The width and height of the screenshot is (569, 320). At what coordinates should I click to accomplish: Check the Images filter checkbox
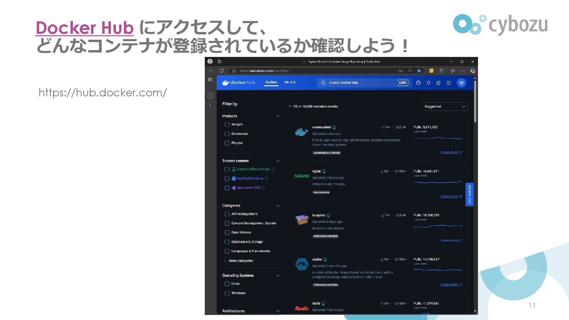pyautogui.click(x=227, y=124)
